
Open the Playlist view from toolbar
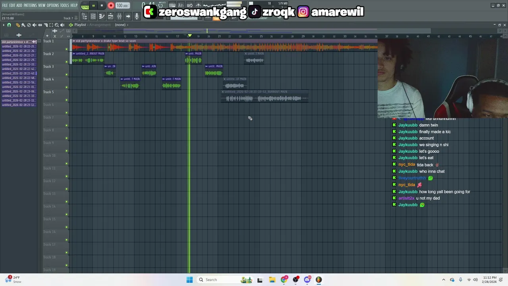tap(111, 16)
